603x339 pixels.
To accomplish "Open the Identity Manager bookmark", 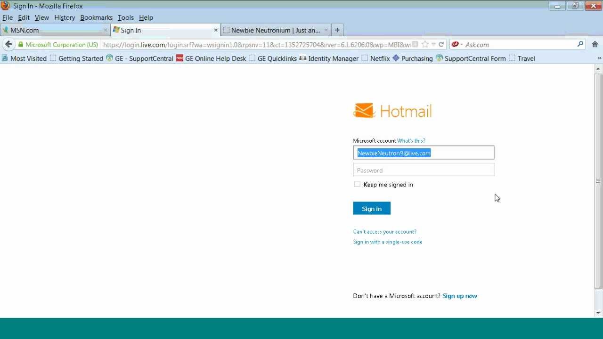I will (x=329, y=58).
